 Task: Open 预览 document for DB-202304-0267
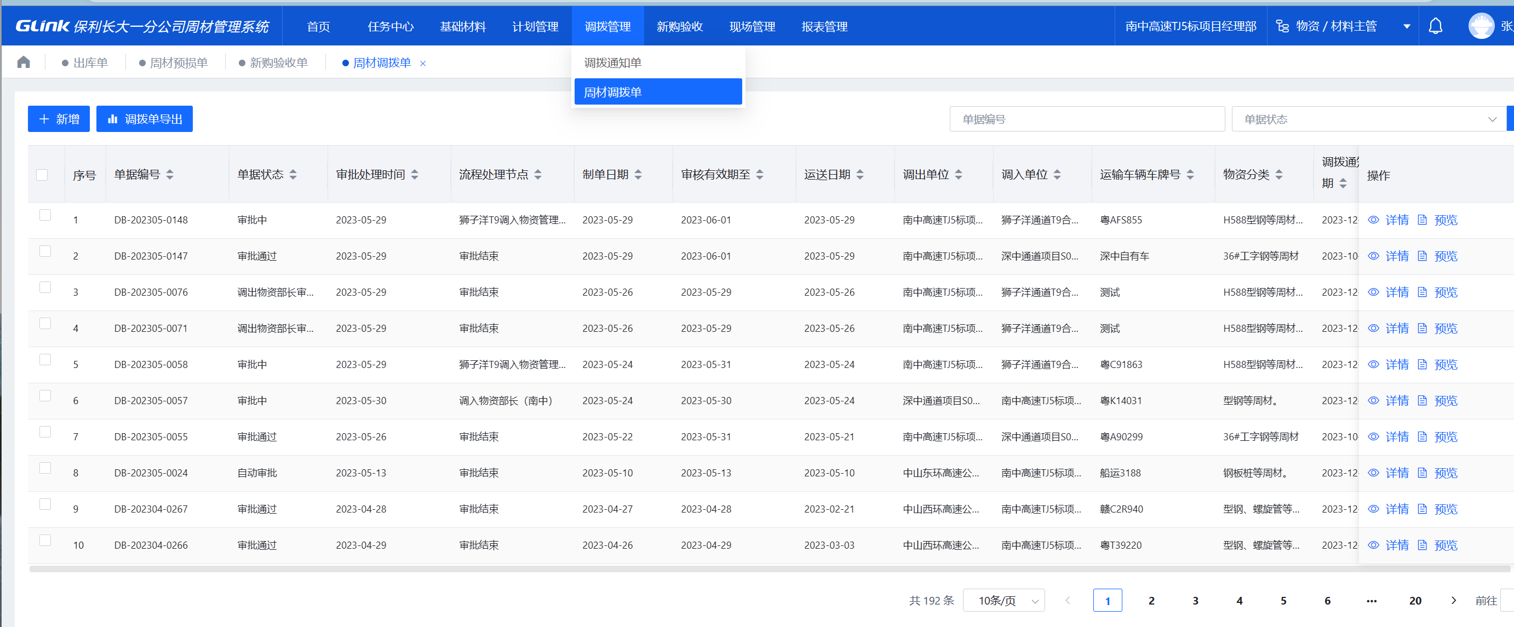pos(1438,509)
